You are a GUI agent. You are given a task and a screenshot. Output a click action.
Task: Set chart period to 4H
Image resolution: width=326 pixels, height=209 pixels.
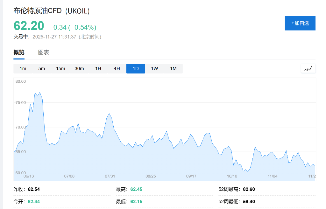[x=117, y=69]
